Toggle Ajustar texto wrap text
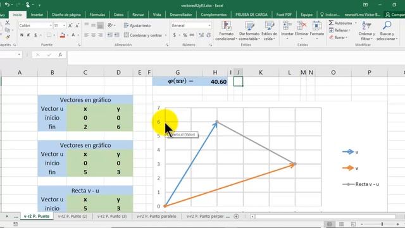 tap(137, 25)
